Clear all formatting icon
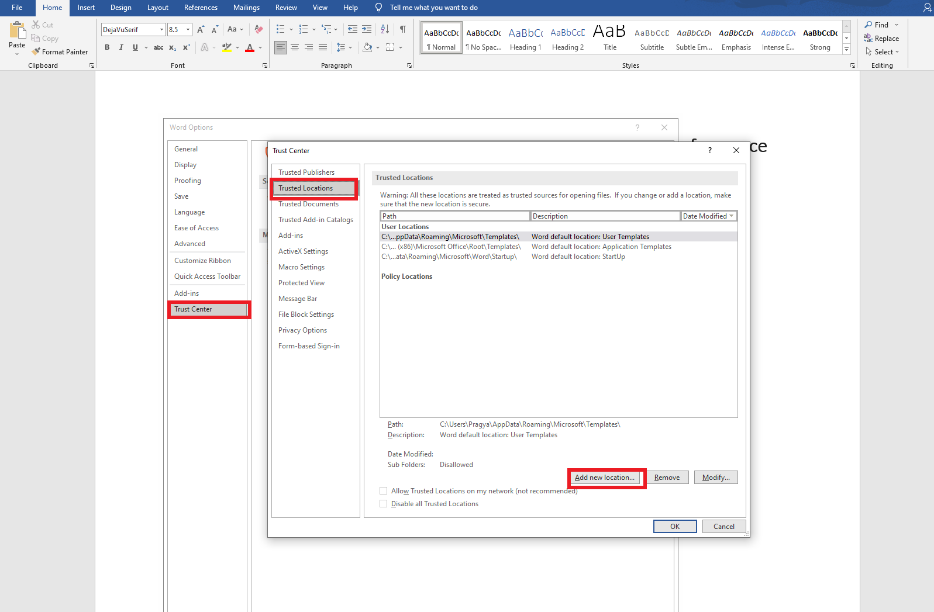Image resolution: width=934 pixels, height=612 pixels. coord(259,29)
